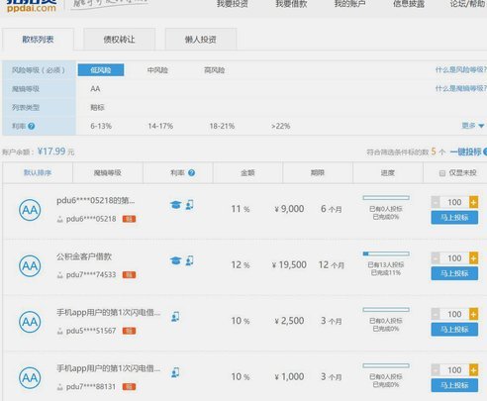The width and height of the screenshot is (487, 401).
Task: Decrease bid amount for 9,000 loan with minus
Action: point(436,202)
